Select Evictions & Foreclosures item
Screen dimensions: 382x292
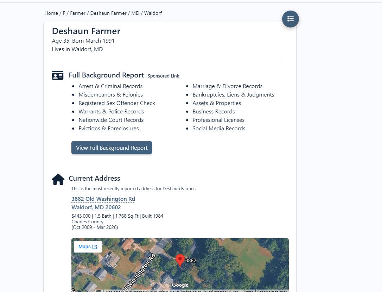[x=109, y=129]
